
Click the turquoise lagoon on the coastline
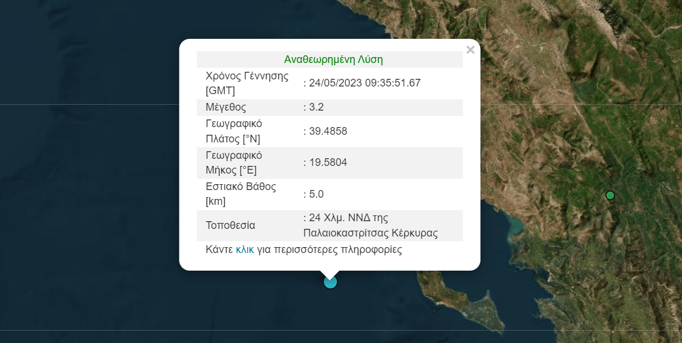point(514,226)
